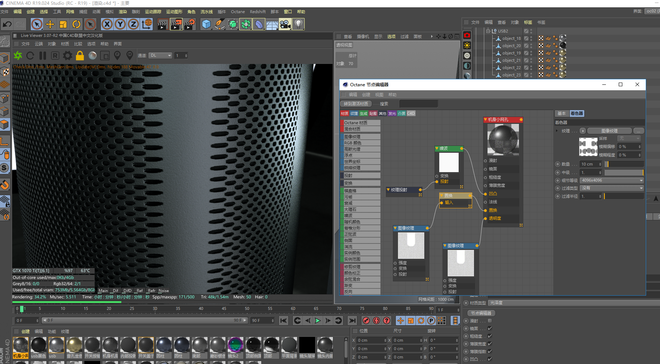Open the 过滤类型 dropdown

tap(612, 188)
